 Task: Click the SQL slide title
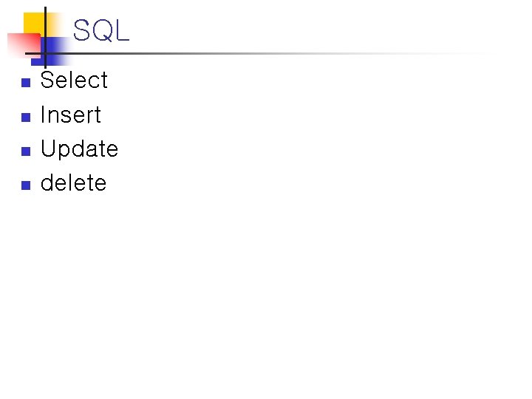[x=101, y=31]
